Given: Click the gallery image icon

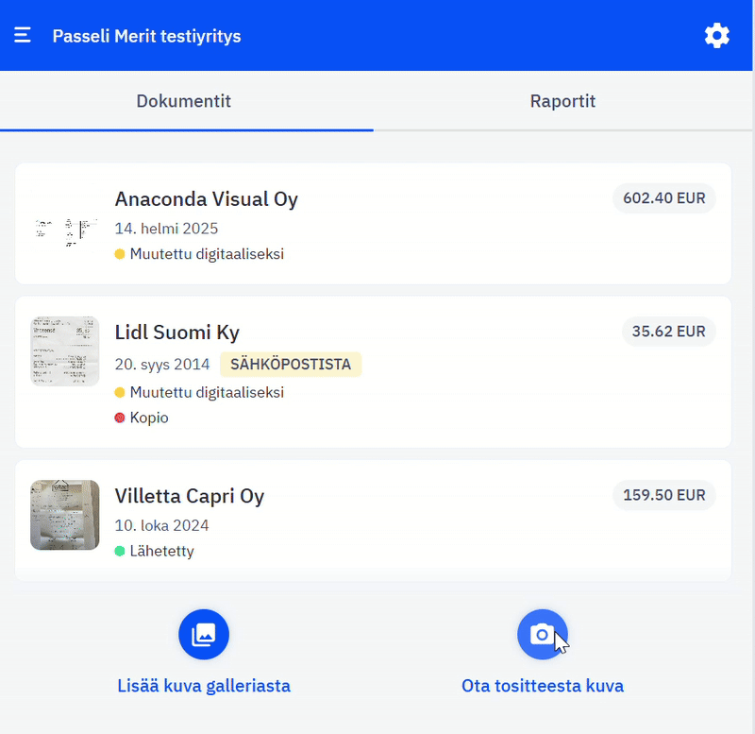Looking at the screenshot, I should coord(204,635).
